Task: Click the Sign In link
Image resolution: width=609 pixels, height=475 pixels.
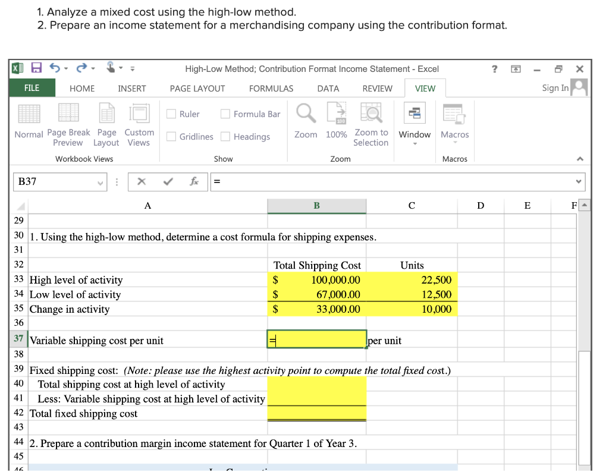Action: pos(554,88)
